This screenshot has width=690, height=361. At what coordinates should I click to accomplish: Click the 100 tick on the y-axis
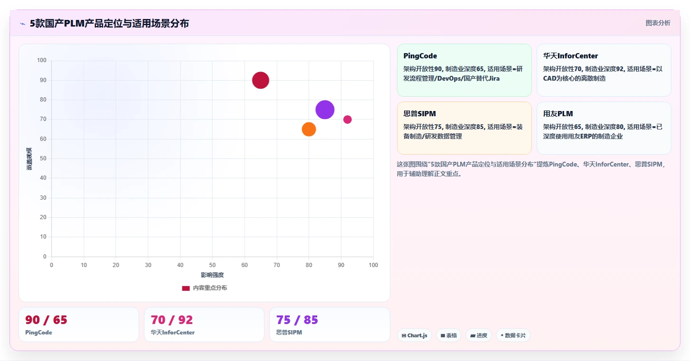tap(42, 60)
